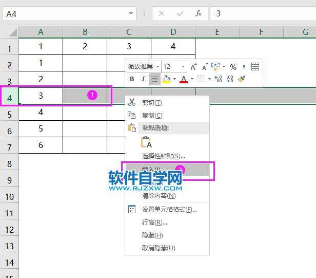Select column F header
316x278 pixels.
pos(262,32)
